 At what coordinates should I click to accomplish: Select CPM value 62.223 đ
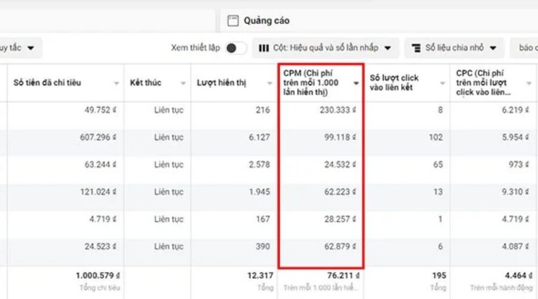340,192
